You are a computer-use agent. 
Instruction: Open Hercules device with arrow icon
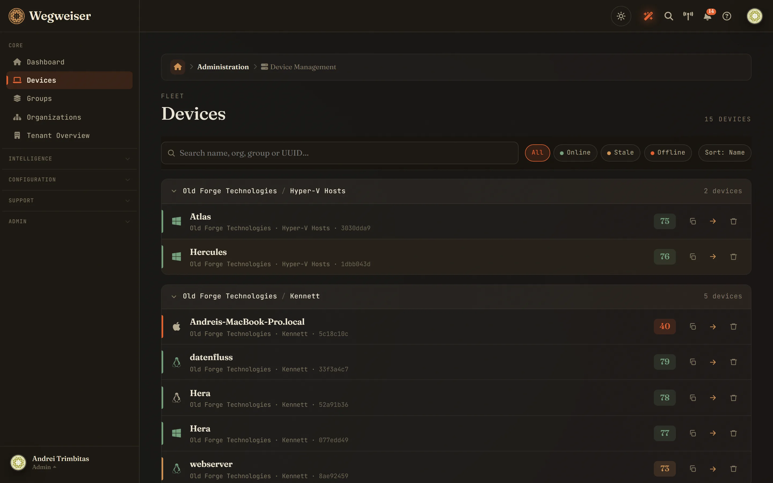(713, 257)
